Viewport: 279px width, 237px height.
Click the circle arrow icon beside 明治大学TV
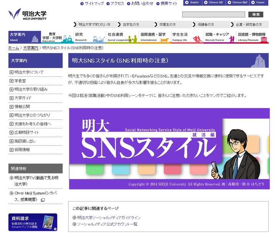click(x=11, y=178)
